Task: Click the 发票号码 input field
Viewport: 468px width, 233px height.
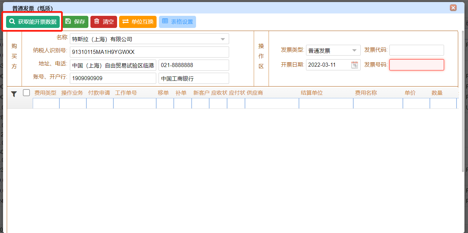Action: pyautogui.click(x=416, y=65)
